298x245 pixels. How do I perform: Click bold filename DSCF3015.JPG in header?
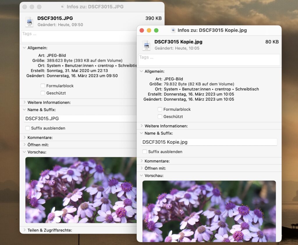click(55, 18)
